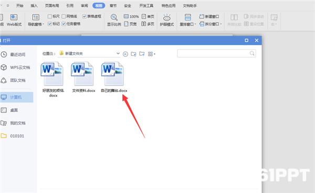Click the search magnifier icon in dialog
This screenshot has width=315, height=193.
252,53
